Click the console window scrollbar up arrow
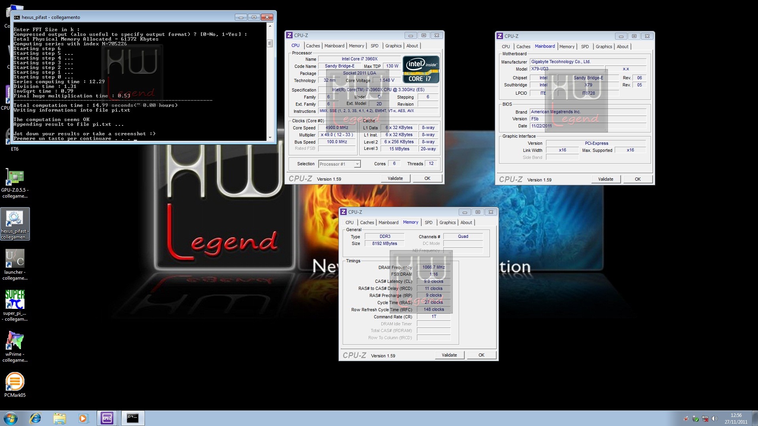Image resolution: width=758 pixels, height=426 pixels. coord(270,26)
